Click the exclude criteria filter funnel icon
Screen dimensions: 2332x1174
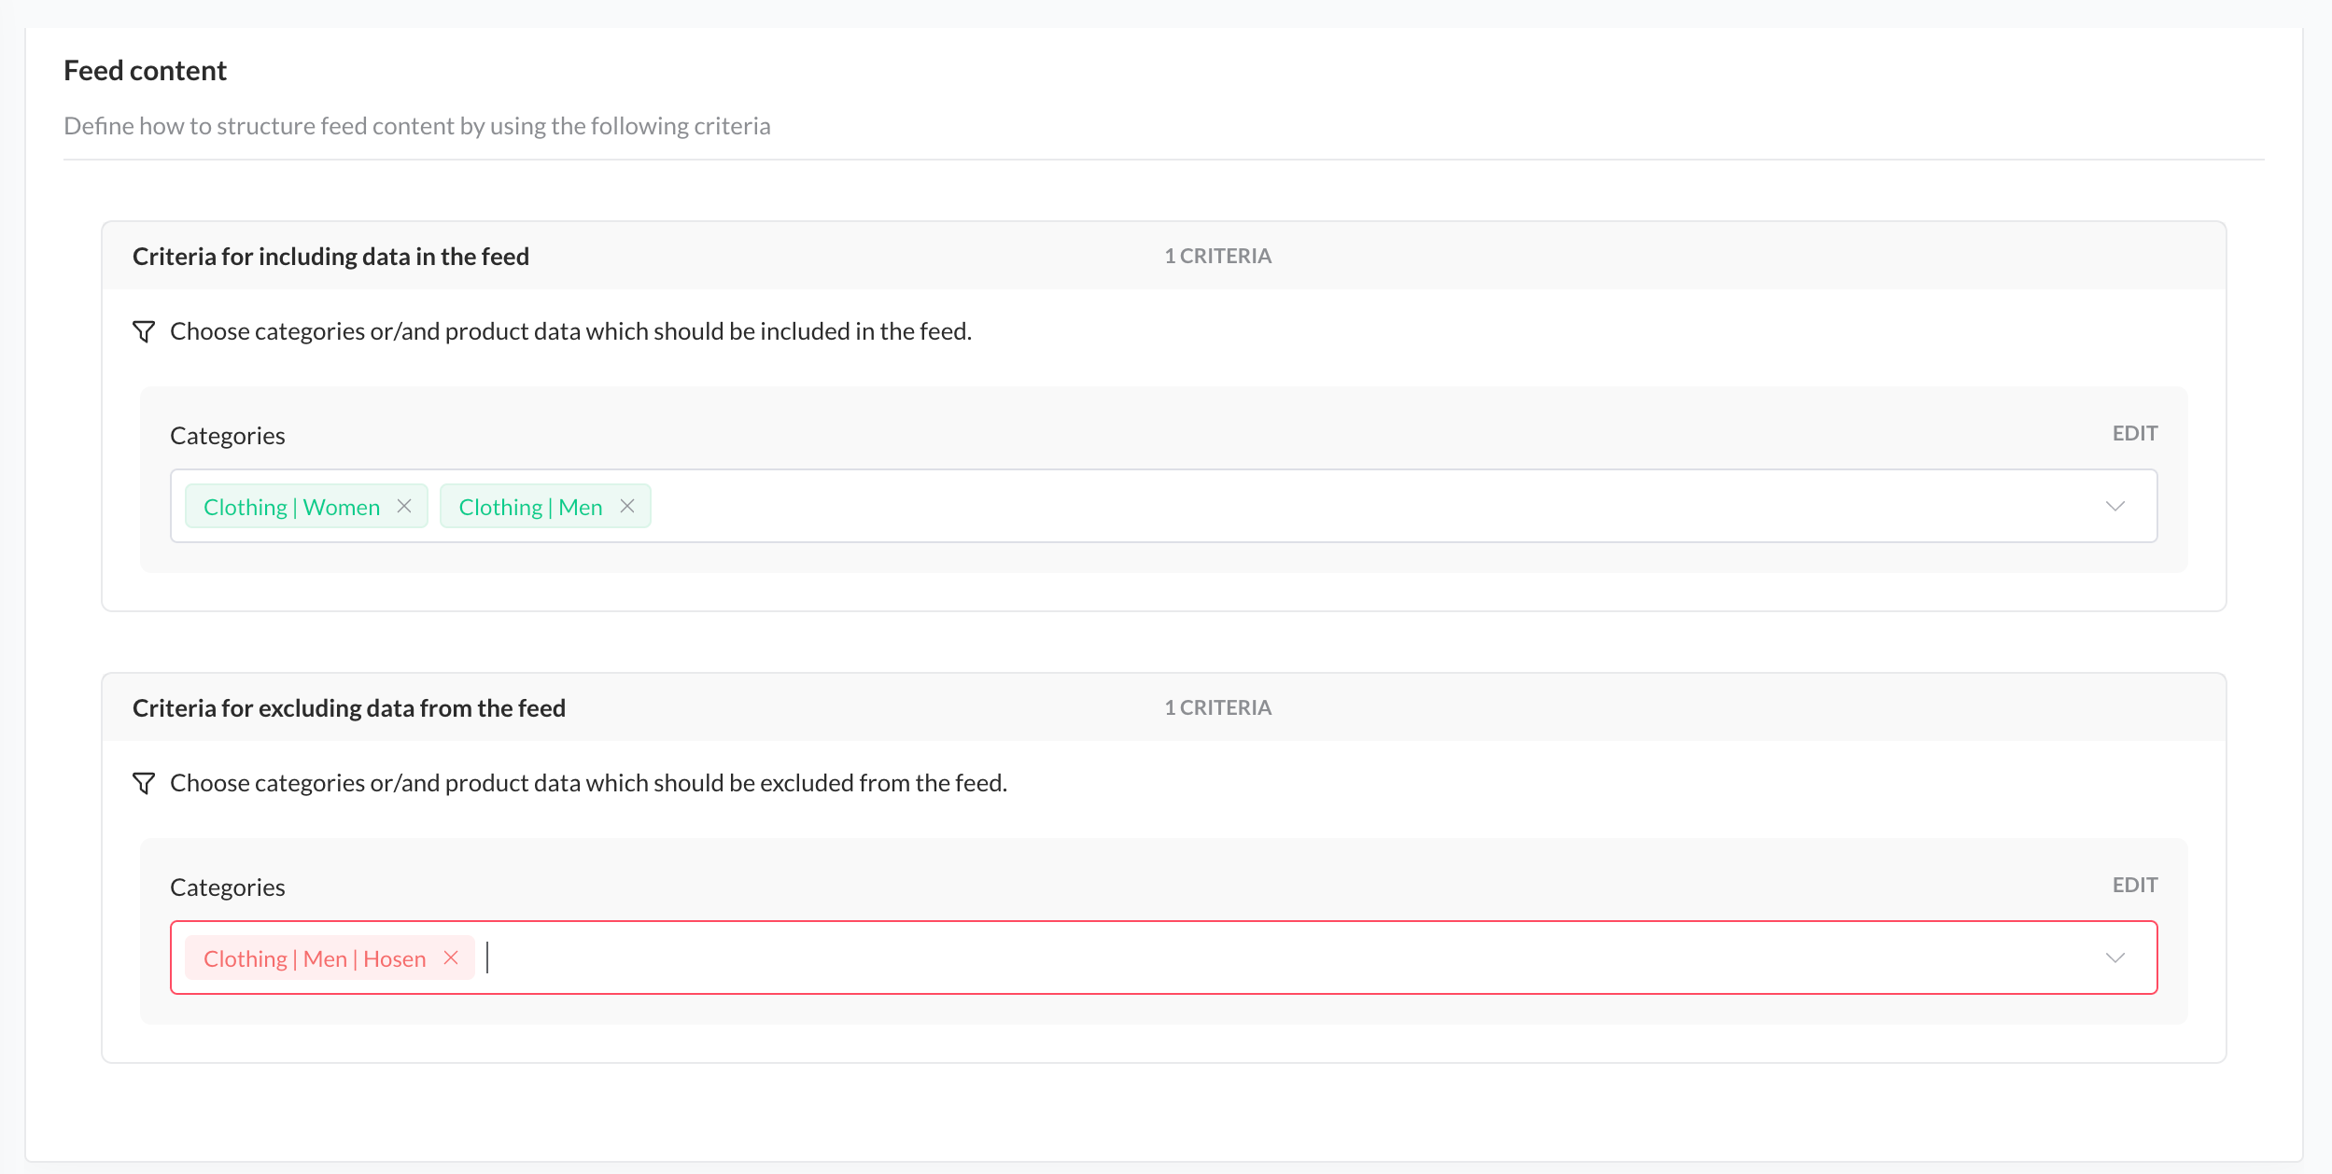(x=144, y=783)
